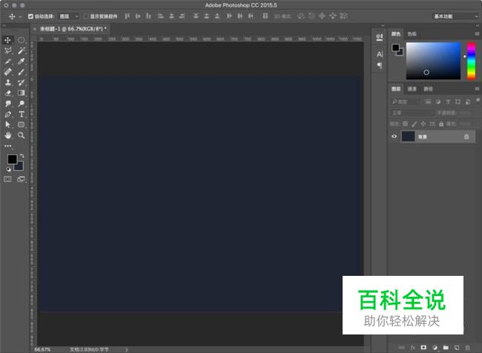482x353 pixels.
Task: Reset to default foreground and background colors
Action: point(8,169)
